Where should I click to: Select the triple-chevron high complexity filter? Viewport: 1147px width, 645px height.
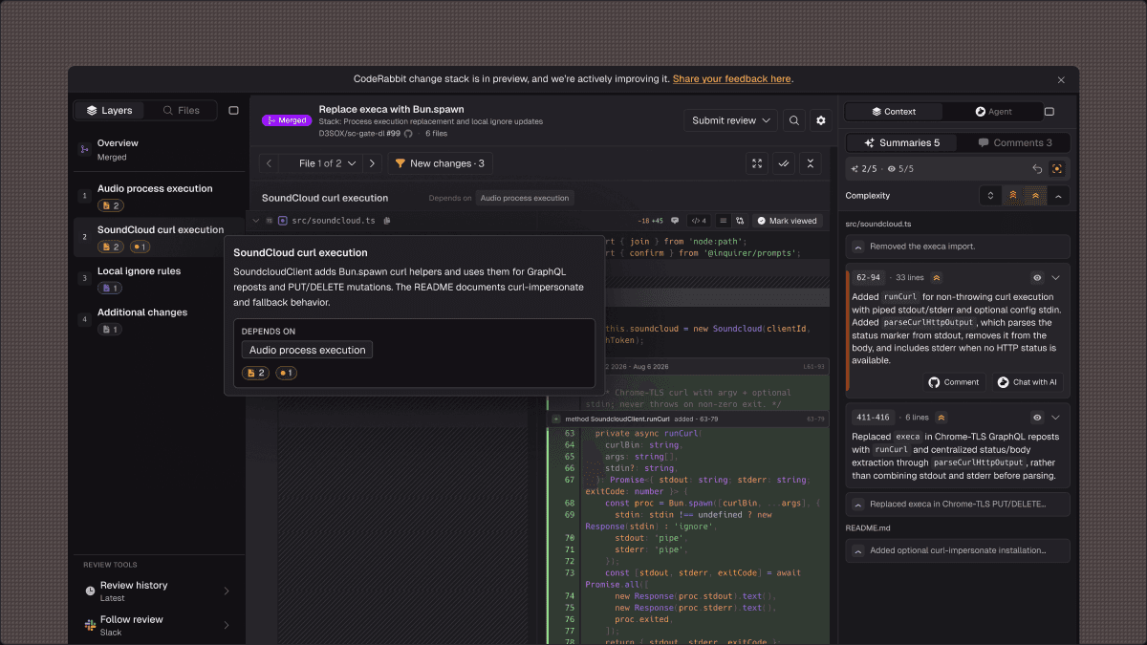[1013, 196]
